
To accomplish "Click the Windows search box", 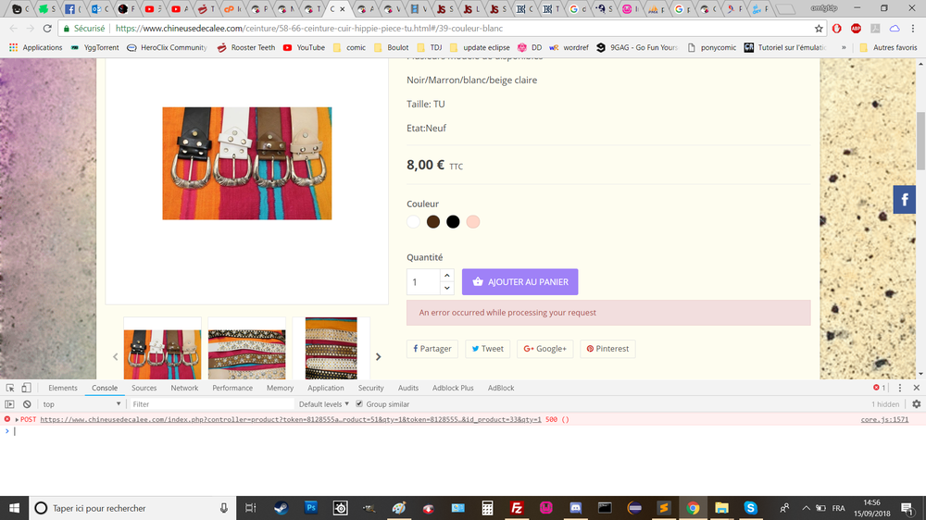I will pos(132,508).
